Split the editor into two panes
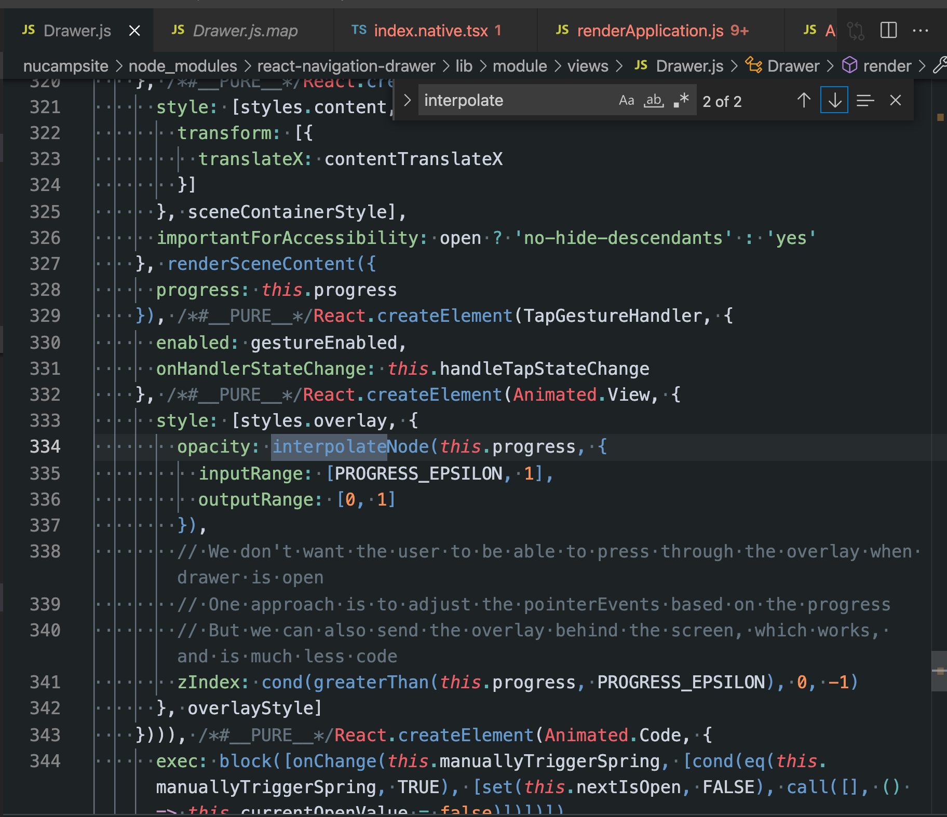The width and height of the screenshot is (947, 817). pyautogui.click(x=888, y=31)
